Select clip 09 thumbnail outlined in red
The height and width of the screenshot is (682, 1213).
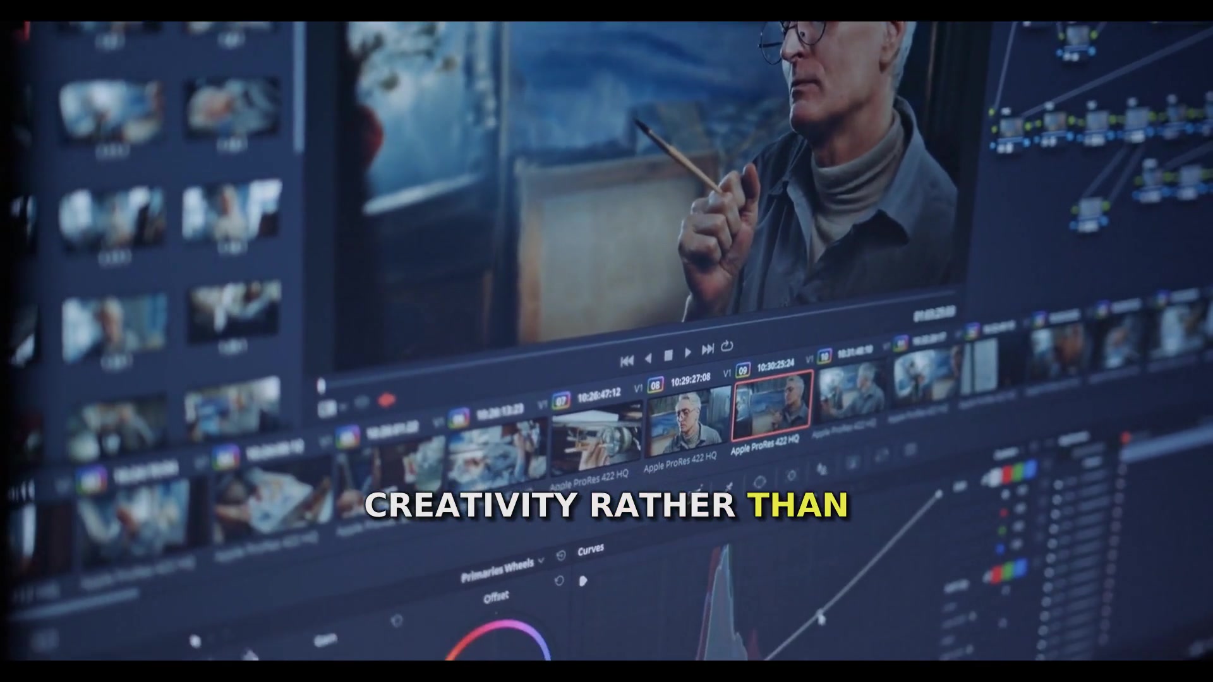[771, 407]
